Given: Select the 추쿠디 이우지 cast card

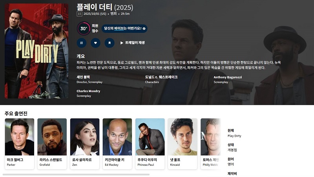Looking at the screenshot, I should pyautogui.click(x=150, y=144).
